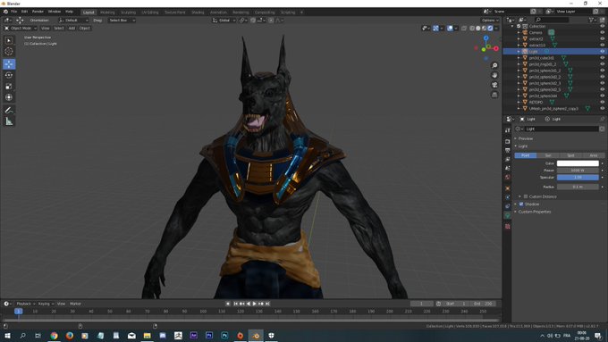Open the Global transform orientation dropdown
This screenshot has height=342, width=608.
(224, 21)
